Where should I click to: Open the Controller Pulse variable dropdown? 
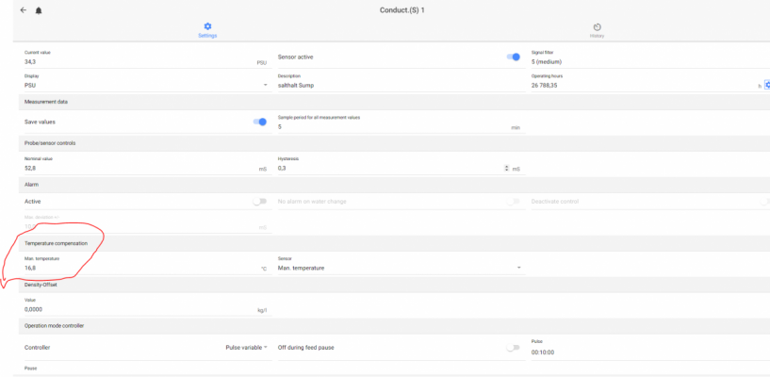click(x=246, y=348)
